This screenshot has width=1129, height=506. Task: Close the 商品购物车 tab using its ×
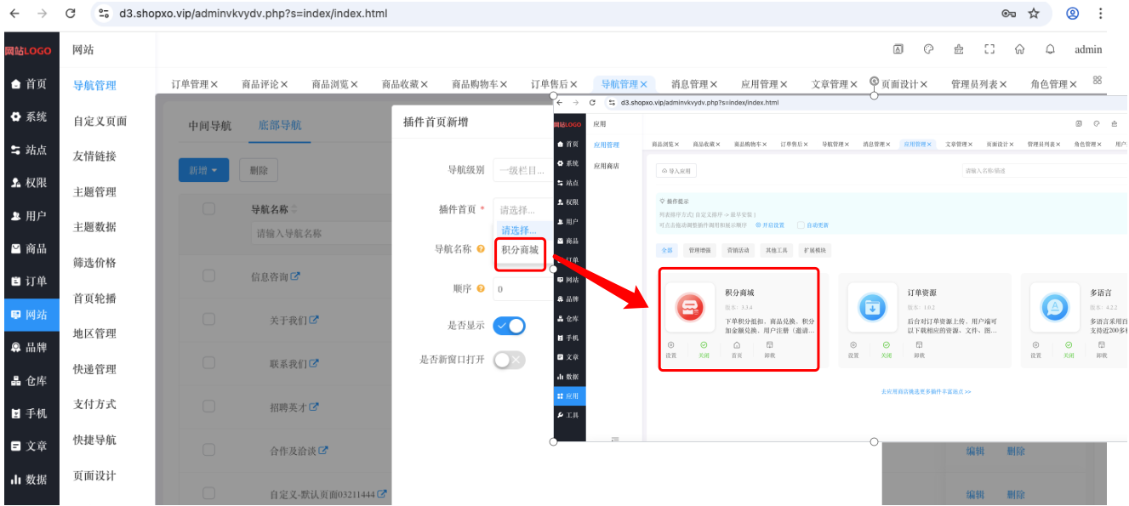(x=504, y=84)
